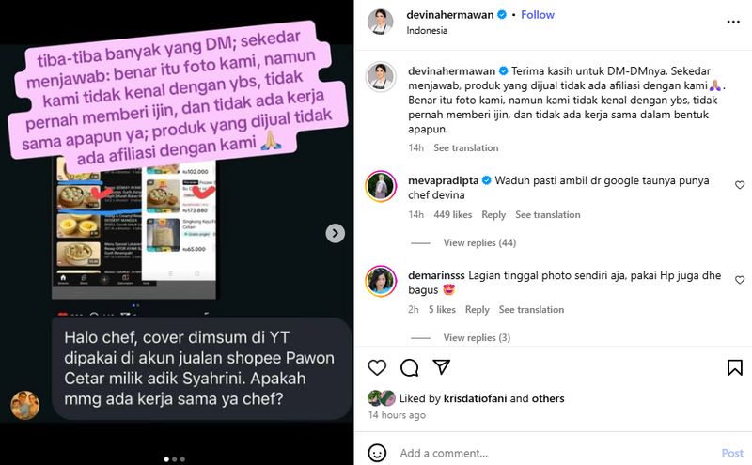Open mevapradipta's profile avatar
Image resolution: width=752 pixels, height=465 pixels.
pos(381,186)
